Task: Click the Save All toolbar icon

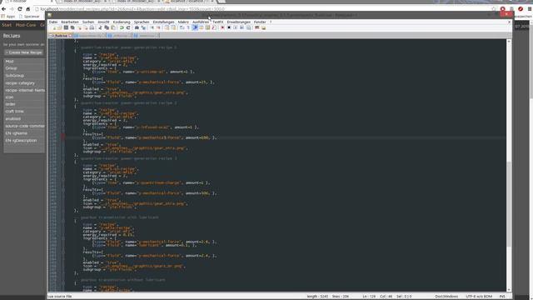Action: (x=72, y=27)
